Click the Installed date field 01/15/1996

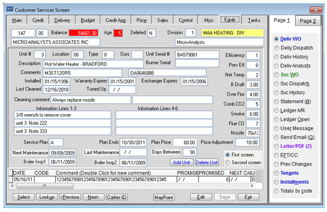pyautogui.click(x=57, y=82)
